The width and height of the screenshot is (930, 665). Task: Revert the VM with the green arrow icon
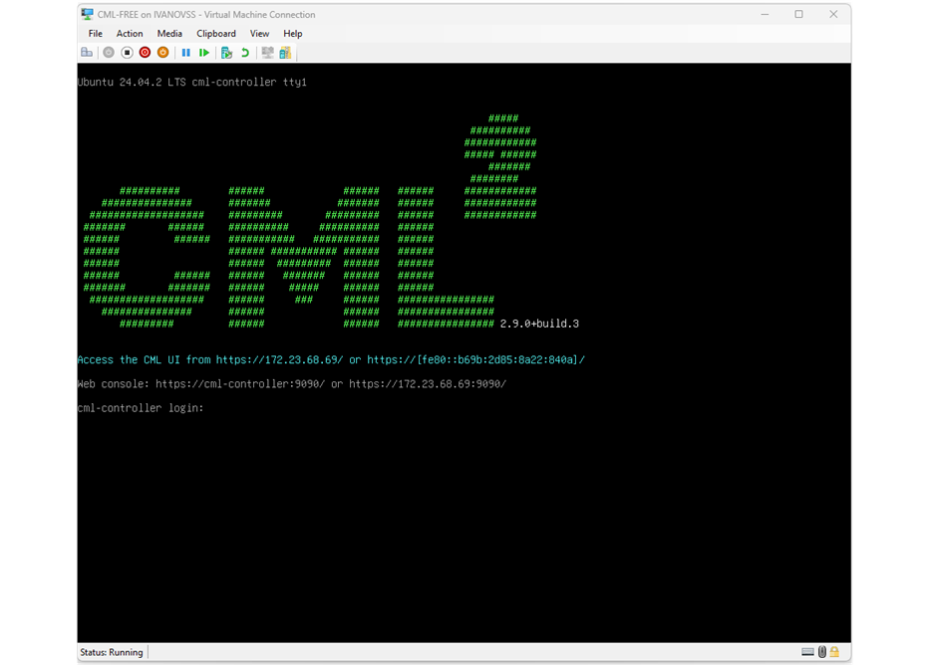(245, 53)
